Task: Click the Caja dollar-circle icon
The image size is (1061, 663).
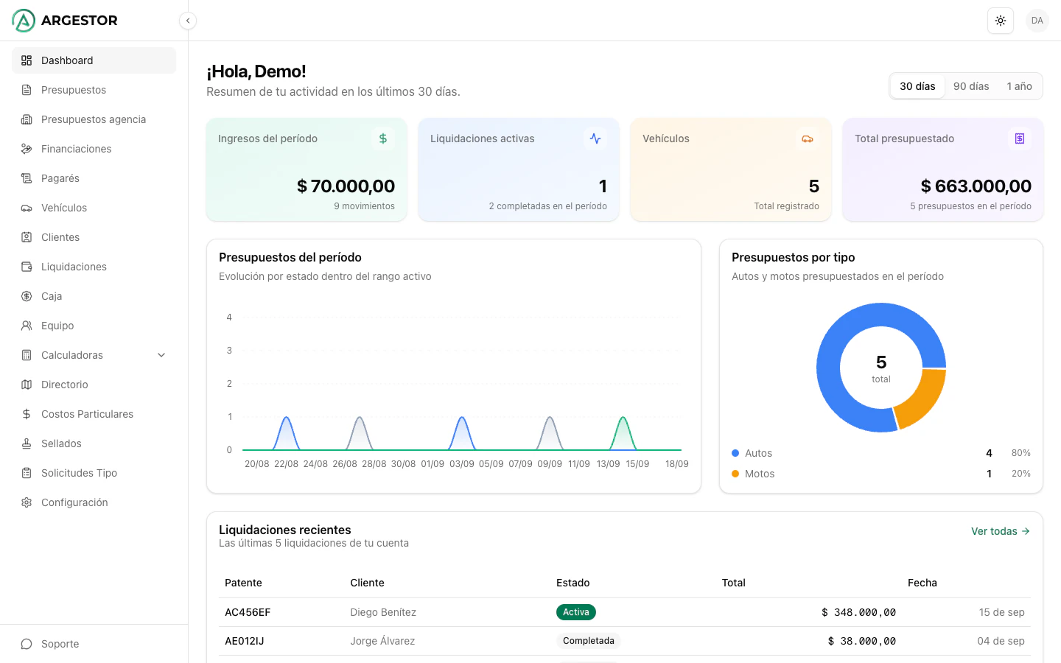Action: (27, 296)
